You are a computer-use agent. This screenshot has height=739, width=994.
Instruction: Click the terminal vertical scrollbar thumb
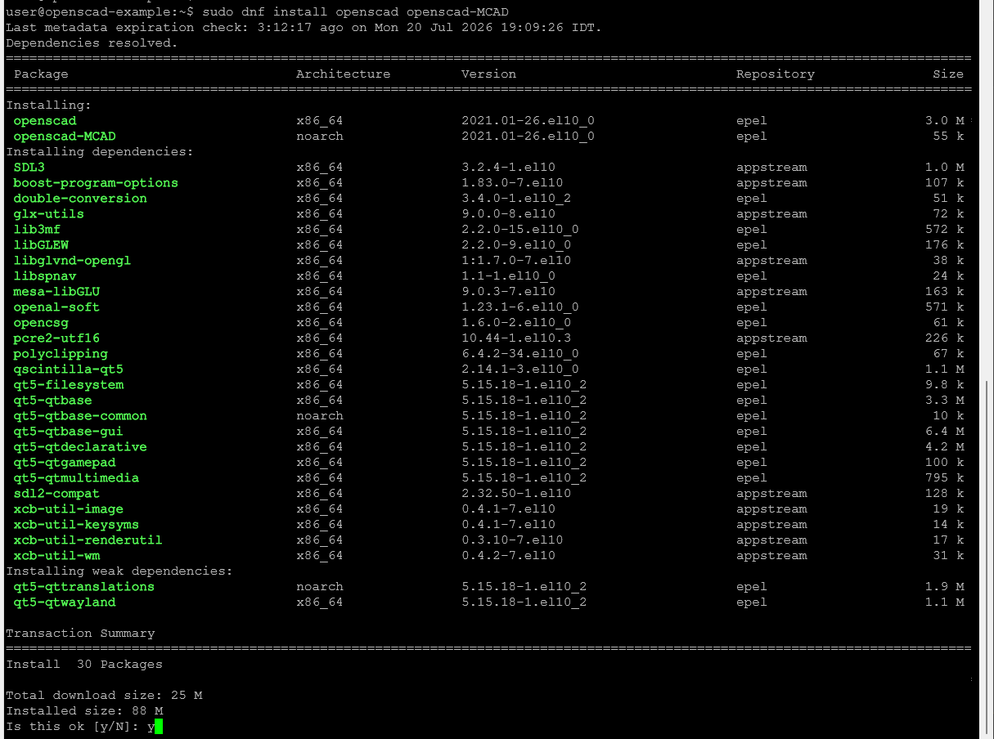tap(986, 558)
